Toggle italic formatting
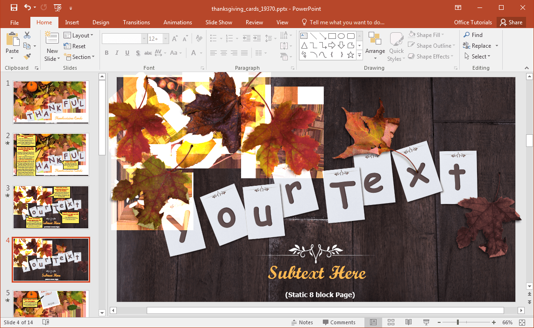Viewport: 534px width, 328px height. click(116, 53)
